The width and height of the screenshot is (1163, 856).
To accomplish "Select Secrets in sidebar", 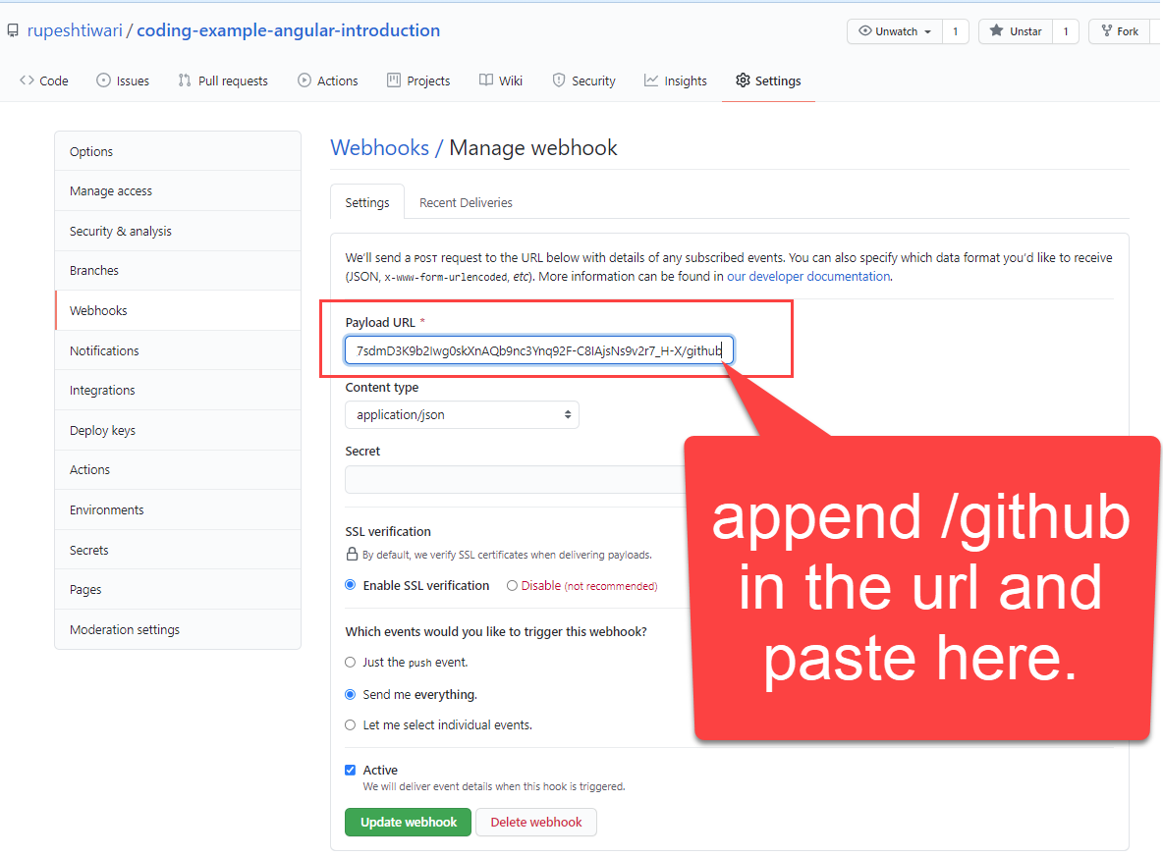I will pos(178,550).
